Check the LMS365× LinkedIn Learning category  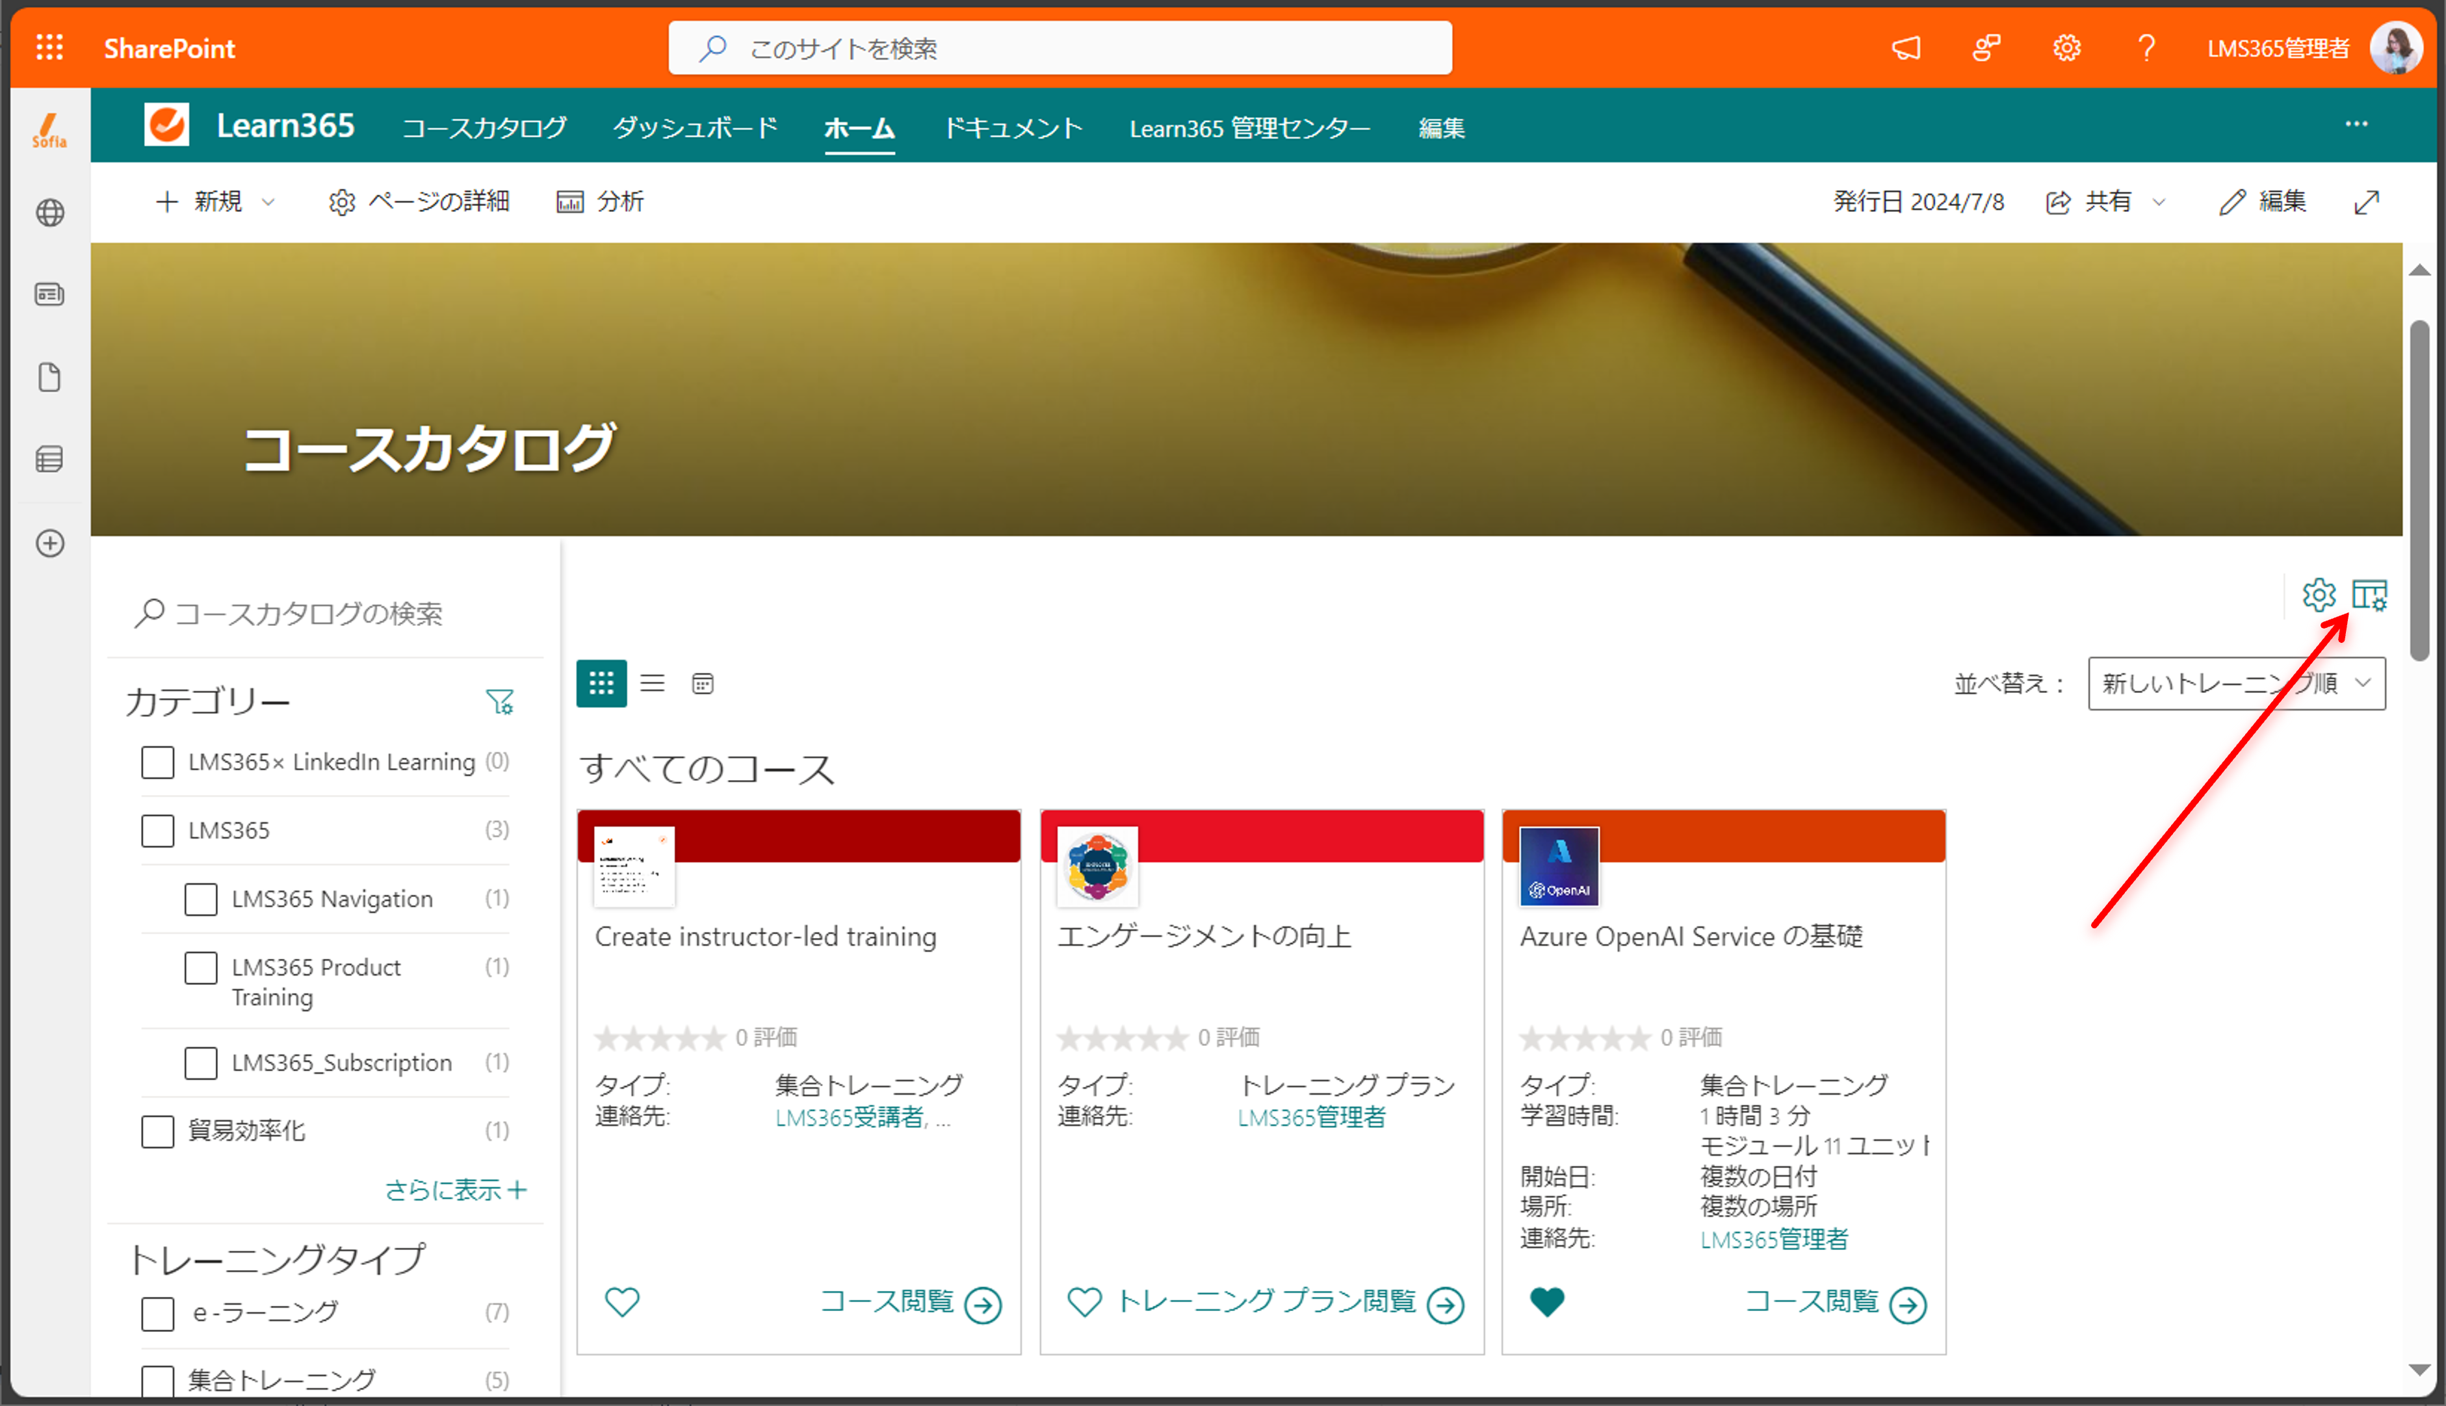(157, 762)
